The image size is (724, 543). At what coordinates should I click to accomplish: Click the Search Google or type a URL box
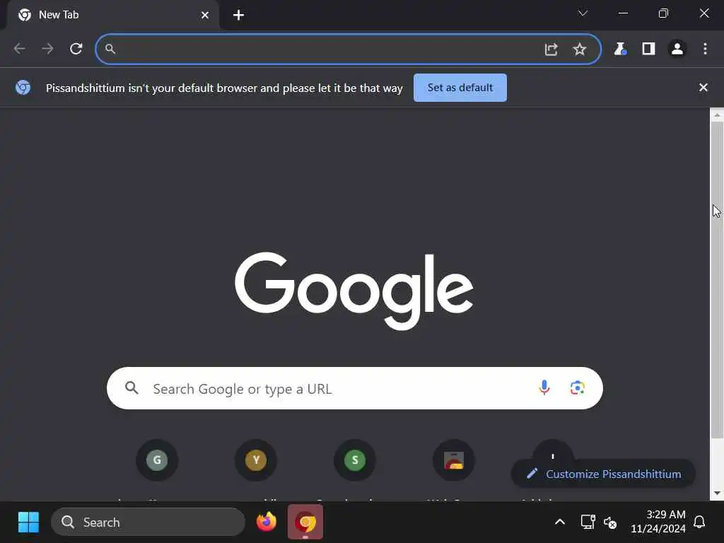355,388
